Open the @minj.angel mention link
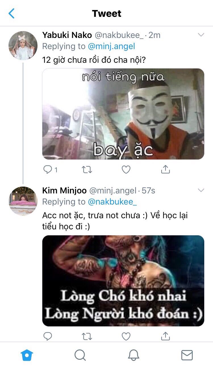213x370 pixels. click(112, 46)
